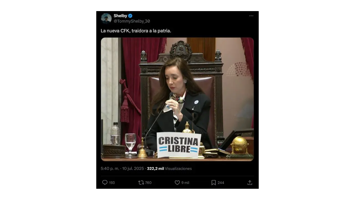
Task: Click the 10 jul. 2025 date
Action: pos(133,169)
